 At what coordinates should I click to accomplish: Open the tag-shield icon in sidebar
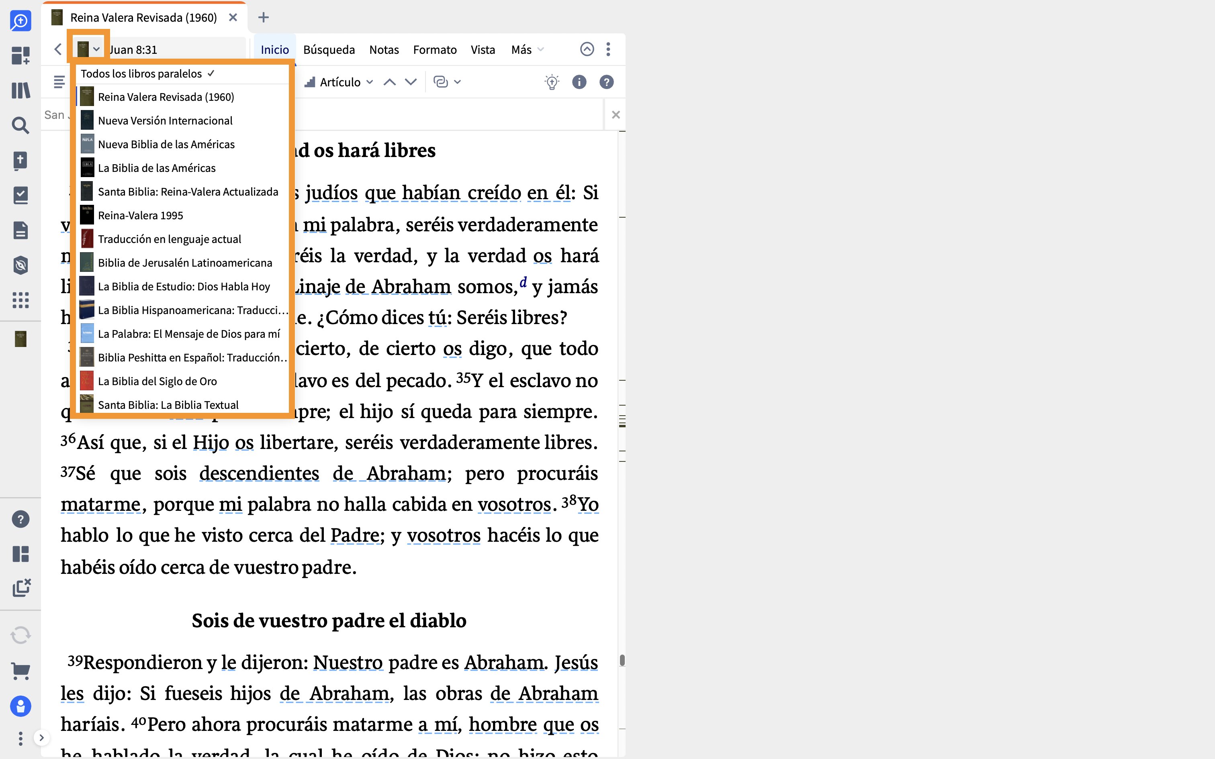(20, 265)
